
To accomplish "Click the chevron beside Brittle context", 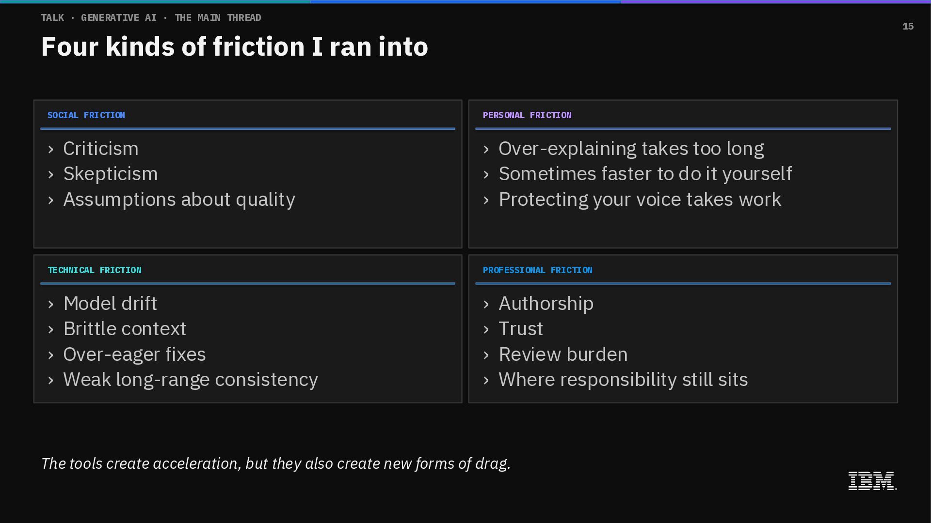I will [x=51, y=329].
